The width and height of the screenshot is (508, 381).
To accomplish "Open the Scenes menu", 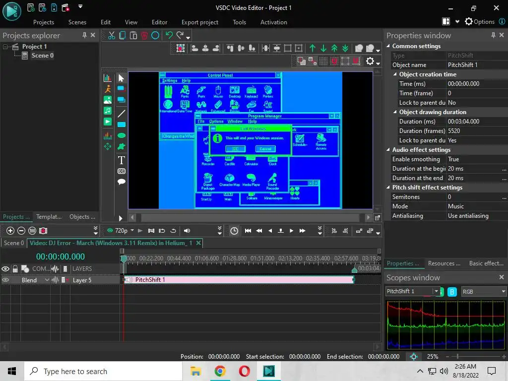I will 77,22.
